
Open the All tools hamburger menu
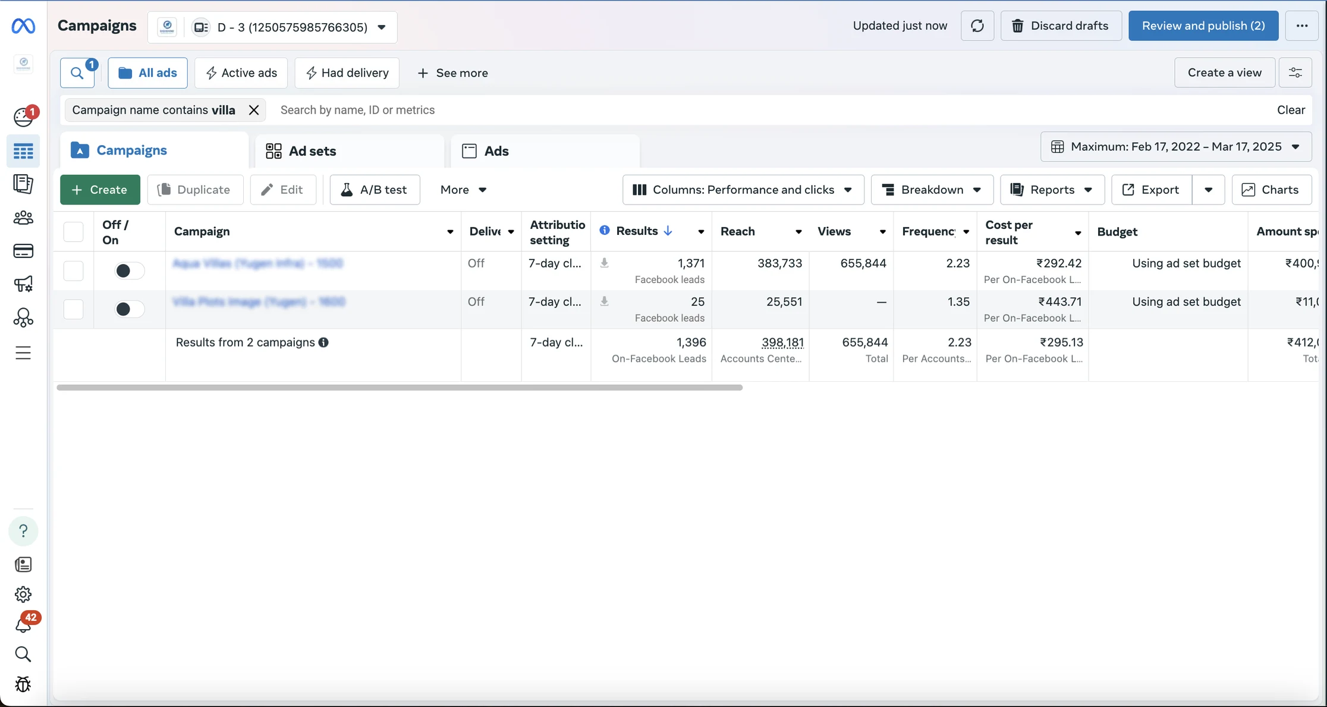pyautogui.click(x=23, y=353)
